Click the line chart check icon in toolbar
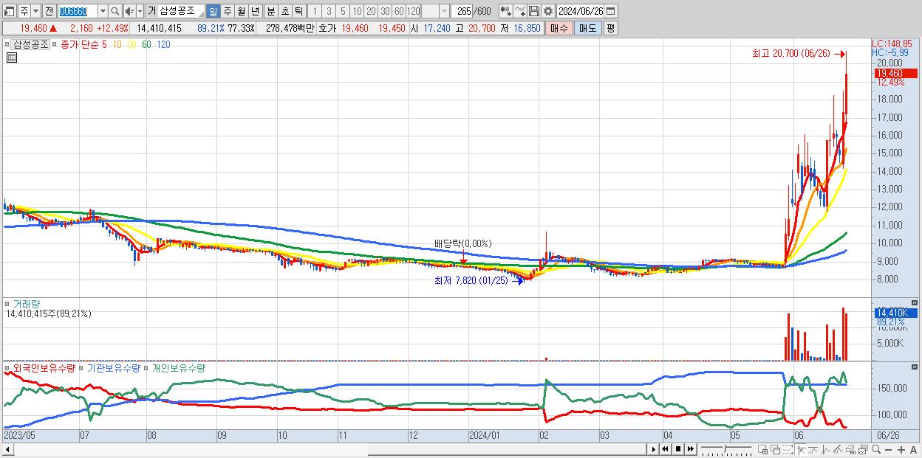 click(x=520, y=11)
